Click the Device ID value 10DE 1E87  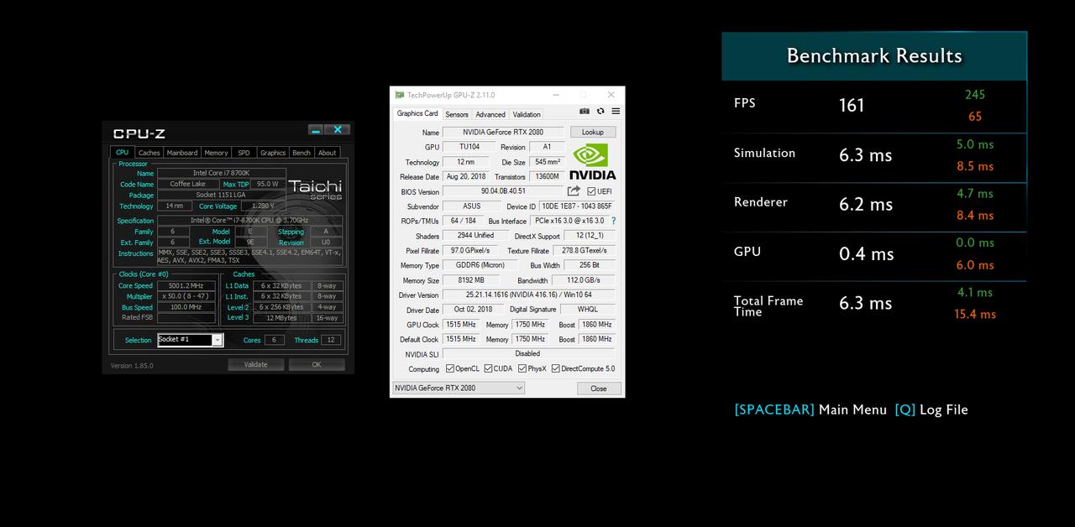click(576, 206)
